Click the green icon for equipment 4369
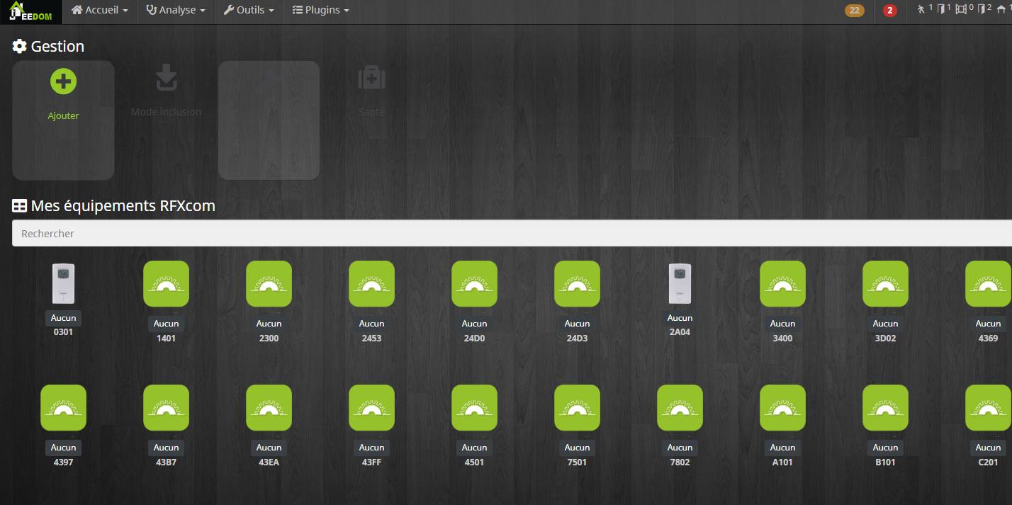 (988, 284)
